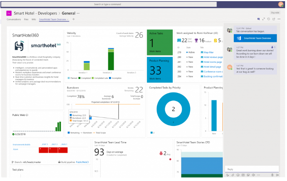Open the Hotel rooms page work item

[213, 62]
